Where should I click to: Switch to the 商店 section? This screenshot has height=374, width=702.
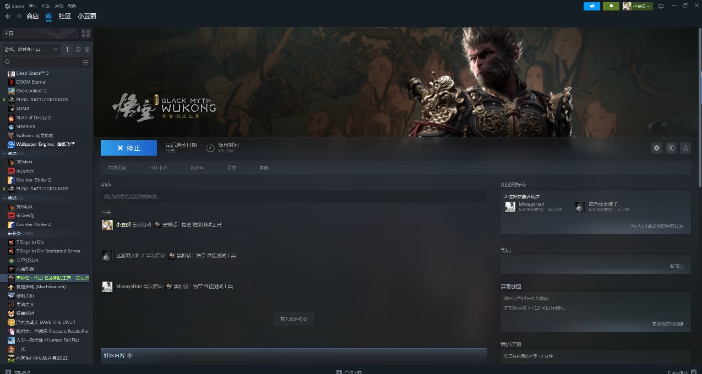point(32,16)
